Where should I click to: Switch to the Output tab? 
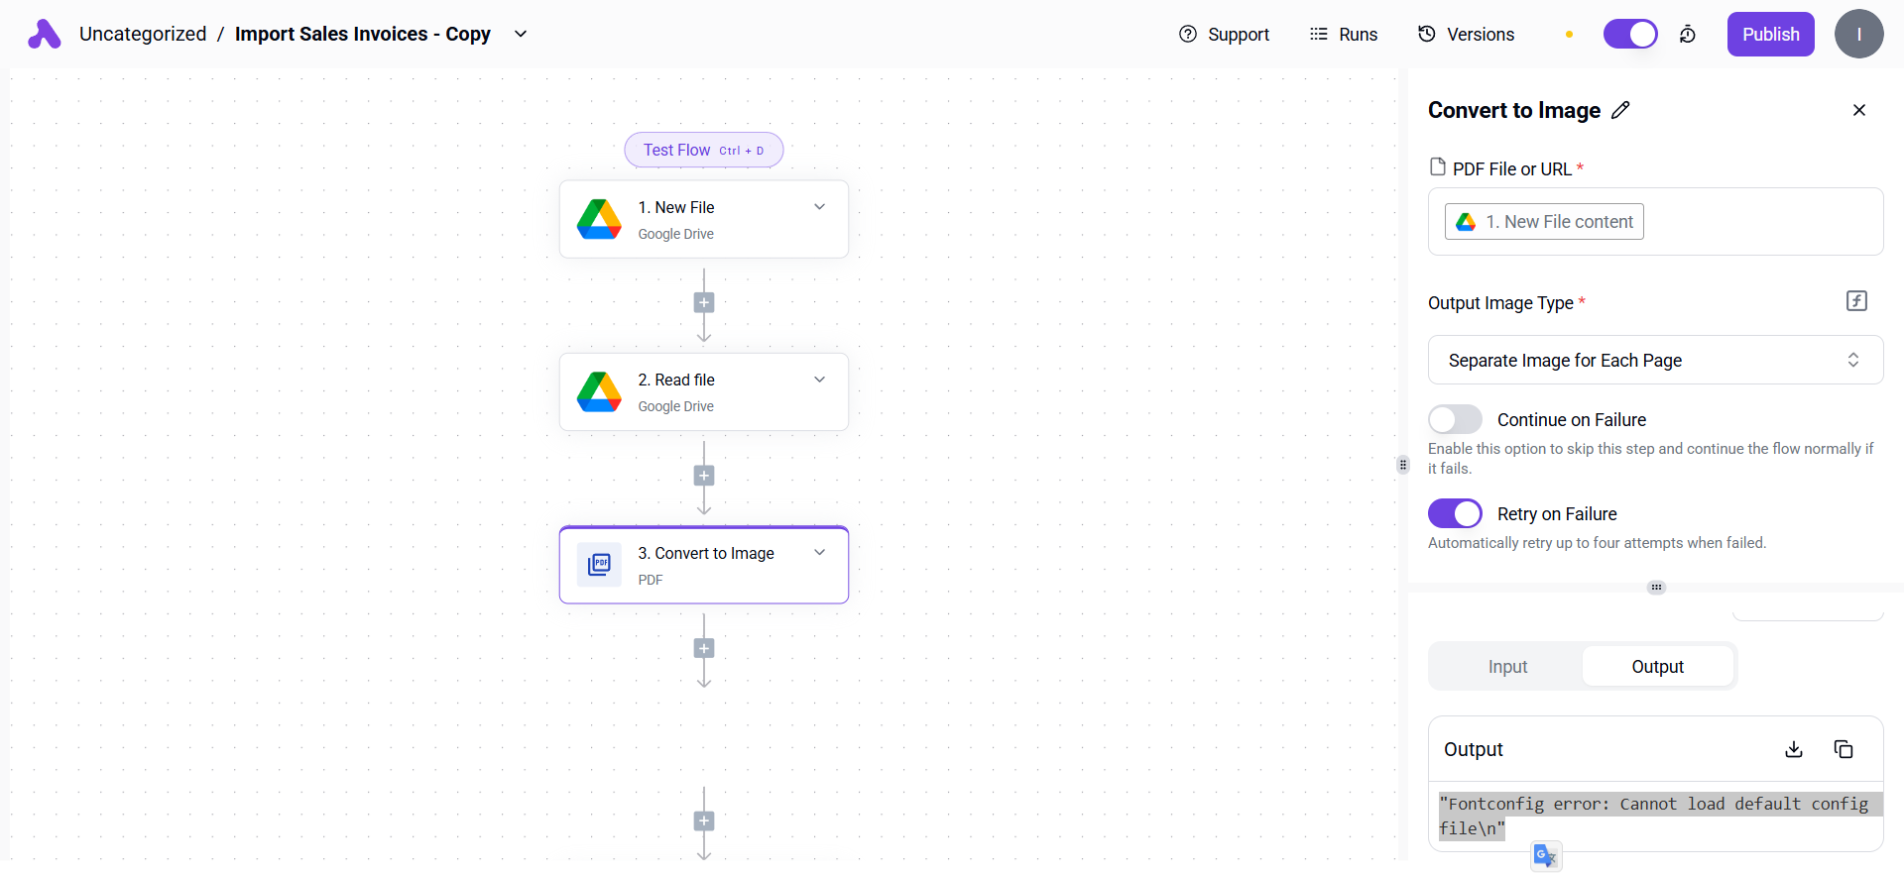[x=1657, y=667]
